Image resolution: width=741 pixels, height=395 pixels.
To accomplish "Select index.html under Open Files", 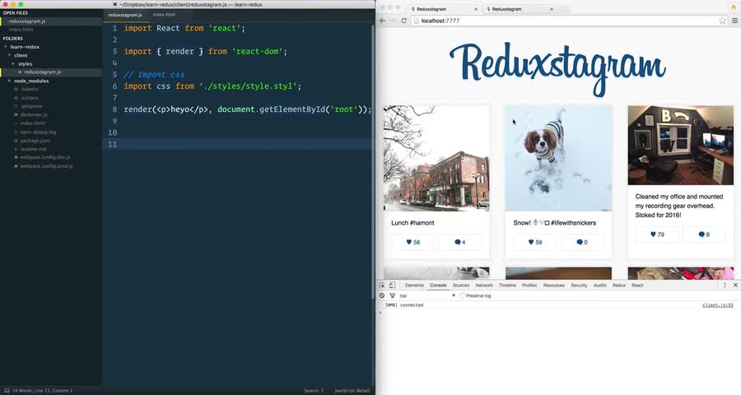I will click(x=21, y=30).
